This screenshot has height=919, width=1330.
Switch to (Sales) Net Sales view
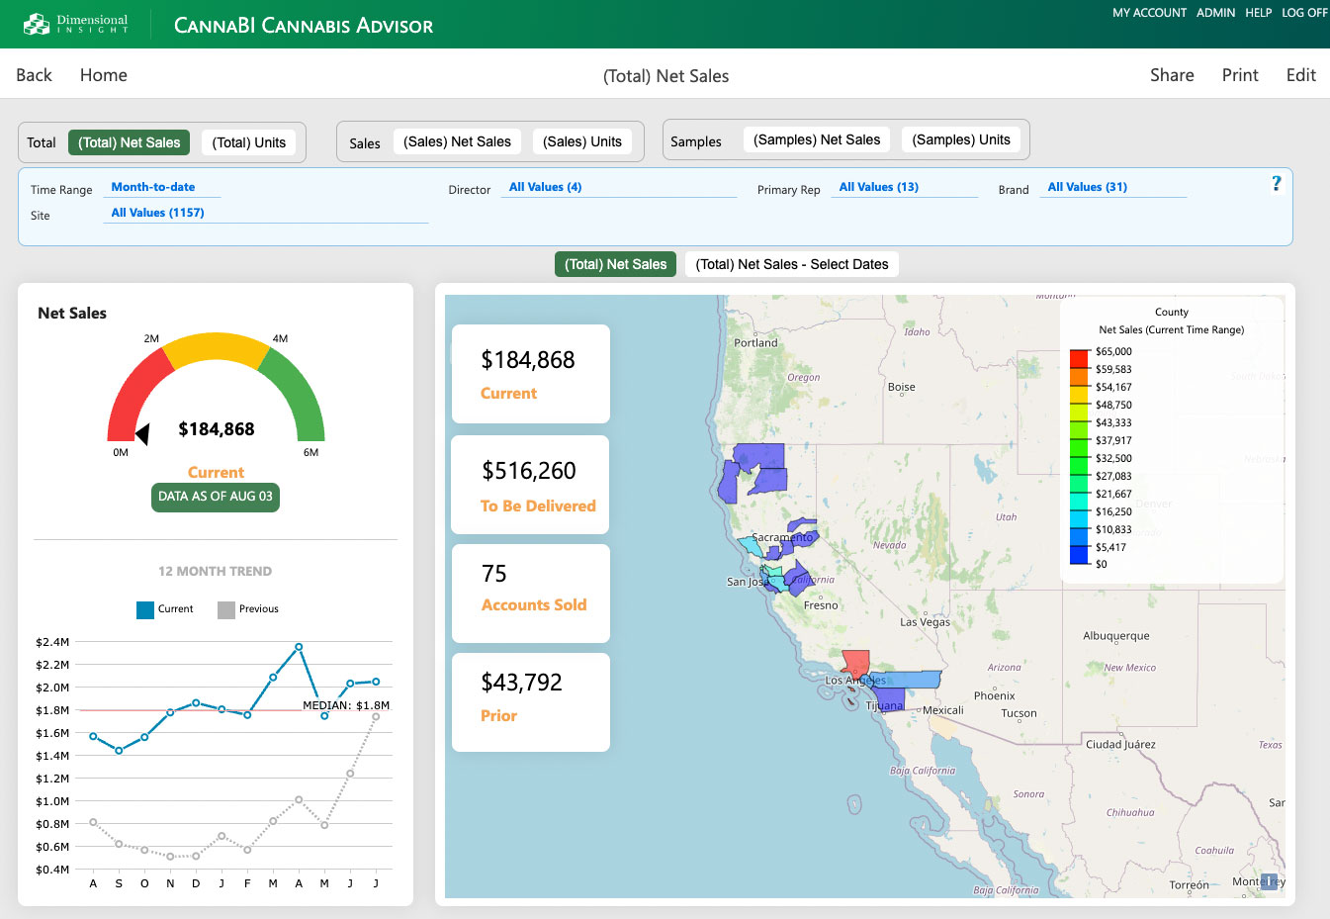click(x=457, y=141)
